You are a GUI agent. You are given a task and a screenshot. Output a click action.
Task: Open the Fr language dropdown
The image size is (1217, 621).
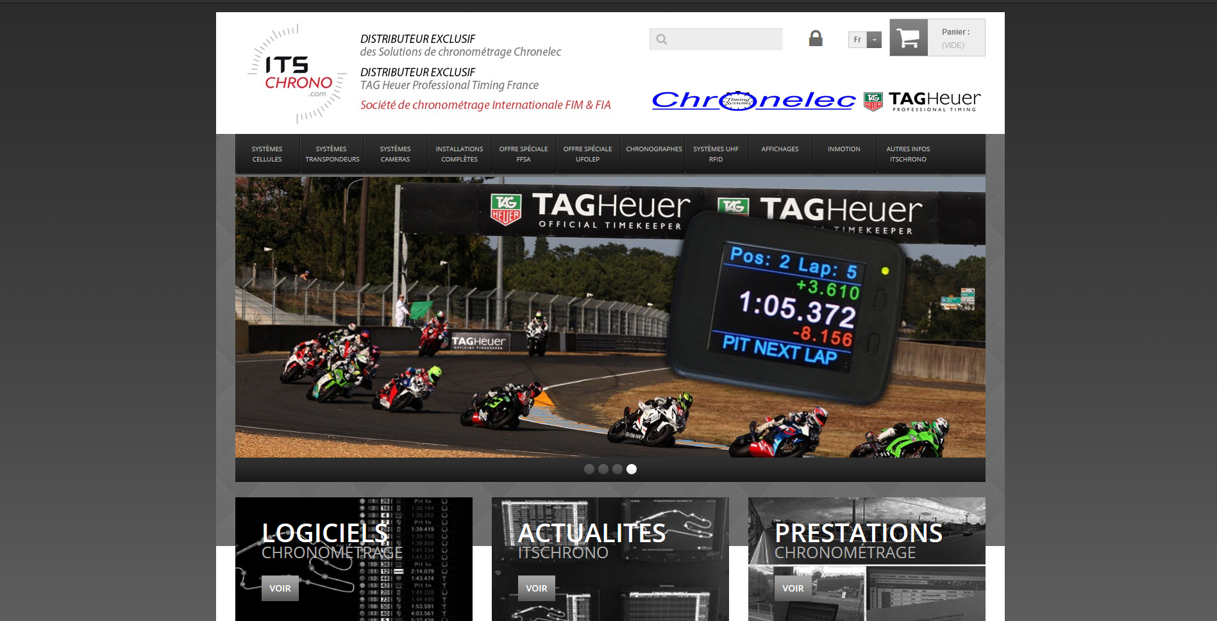click(x=864, y=40)
